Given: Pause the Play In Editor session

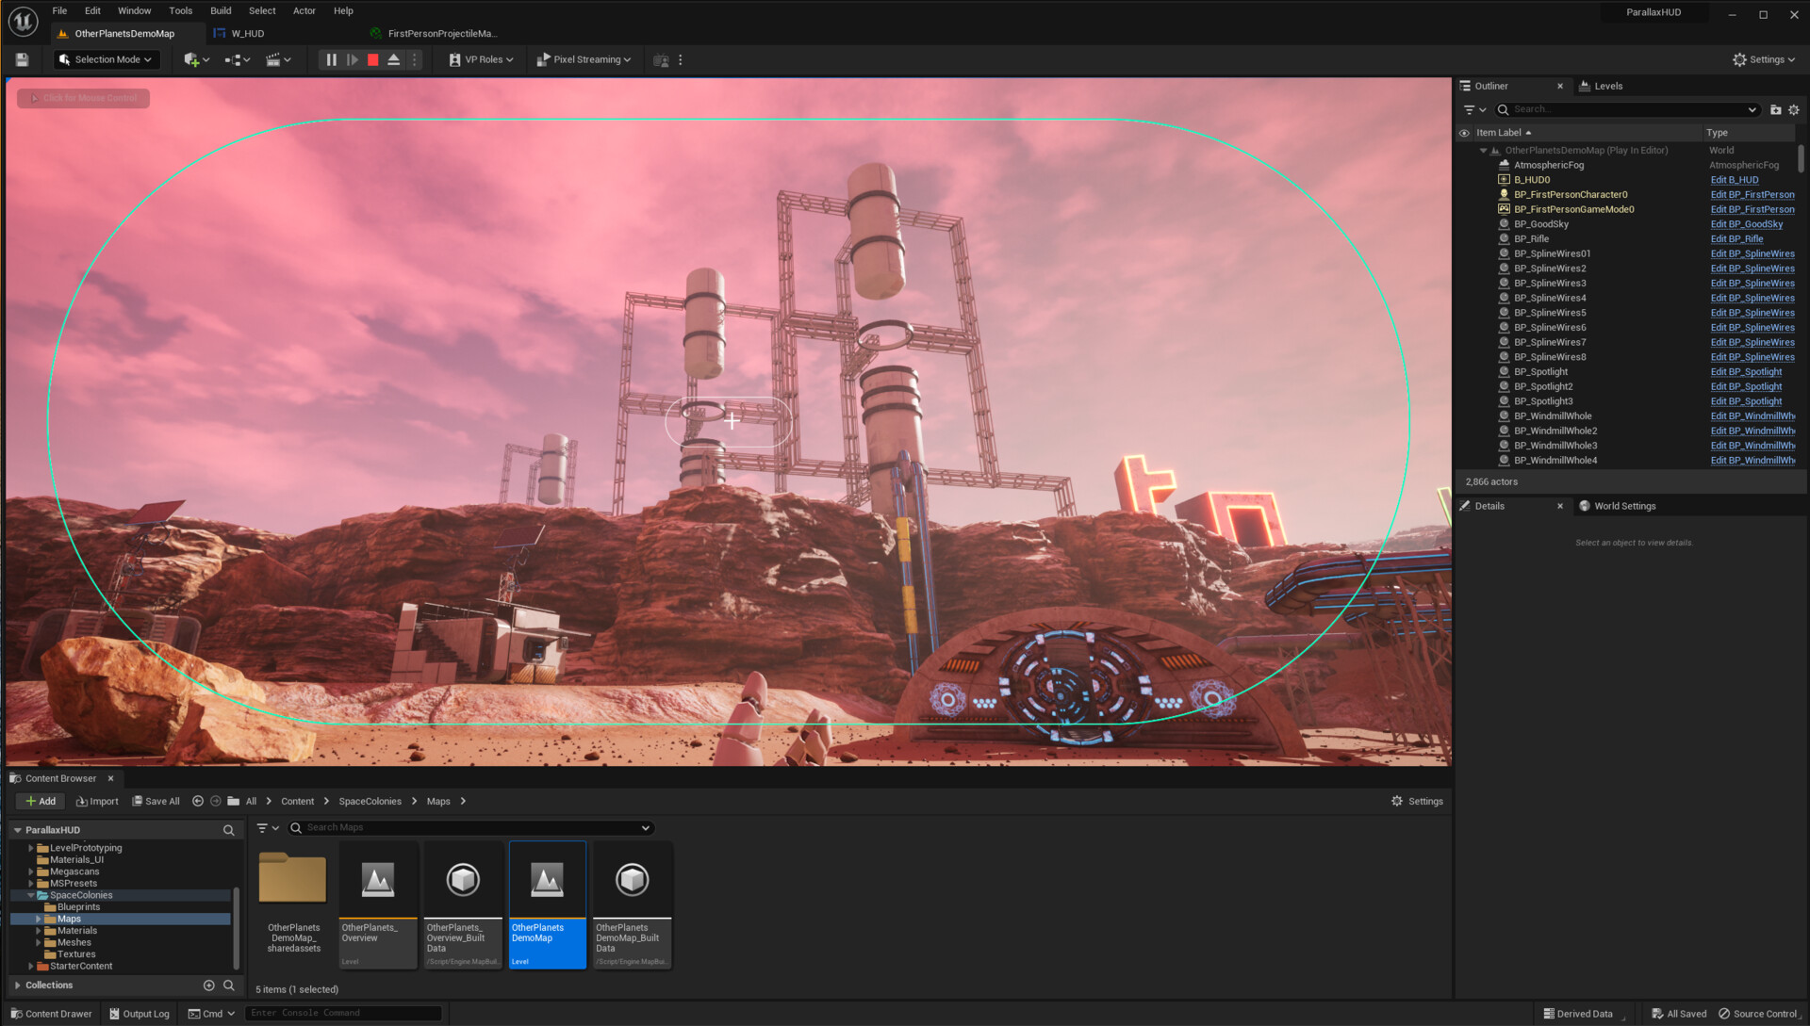Looking at the screenshot, I should (330, 59).
